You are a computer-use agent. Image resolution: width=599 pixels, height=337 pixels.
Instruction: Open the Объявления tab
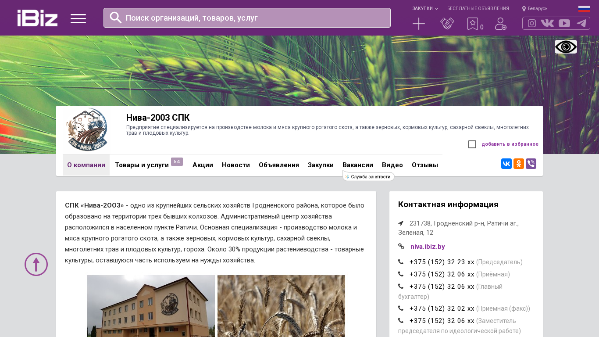click(279, 165)
